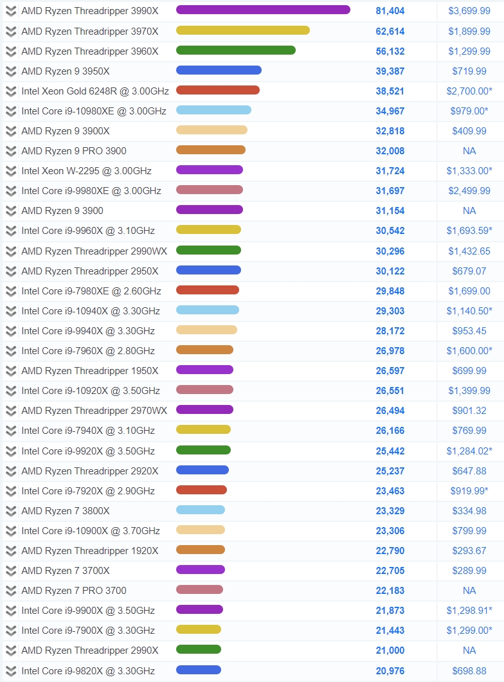Screen dimensions: 504x682
Task: Open the Intel Core i9-9980XE @ 3.00GHz link
Action: coord(91,191)
